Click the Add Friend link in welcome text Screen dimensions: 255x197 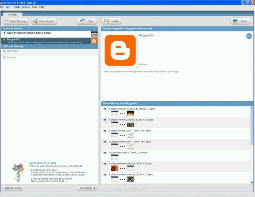point(80,172)
